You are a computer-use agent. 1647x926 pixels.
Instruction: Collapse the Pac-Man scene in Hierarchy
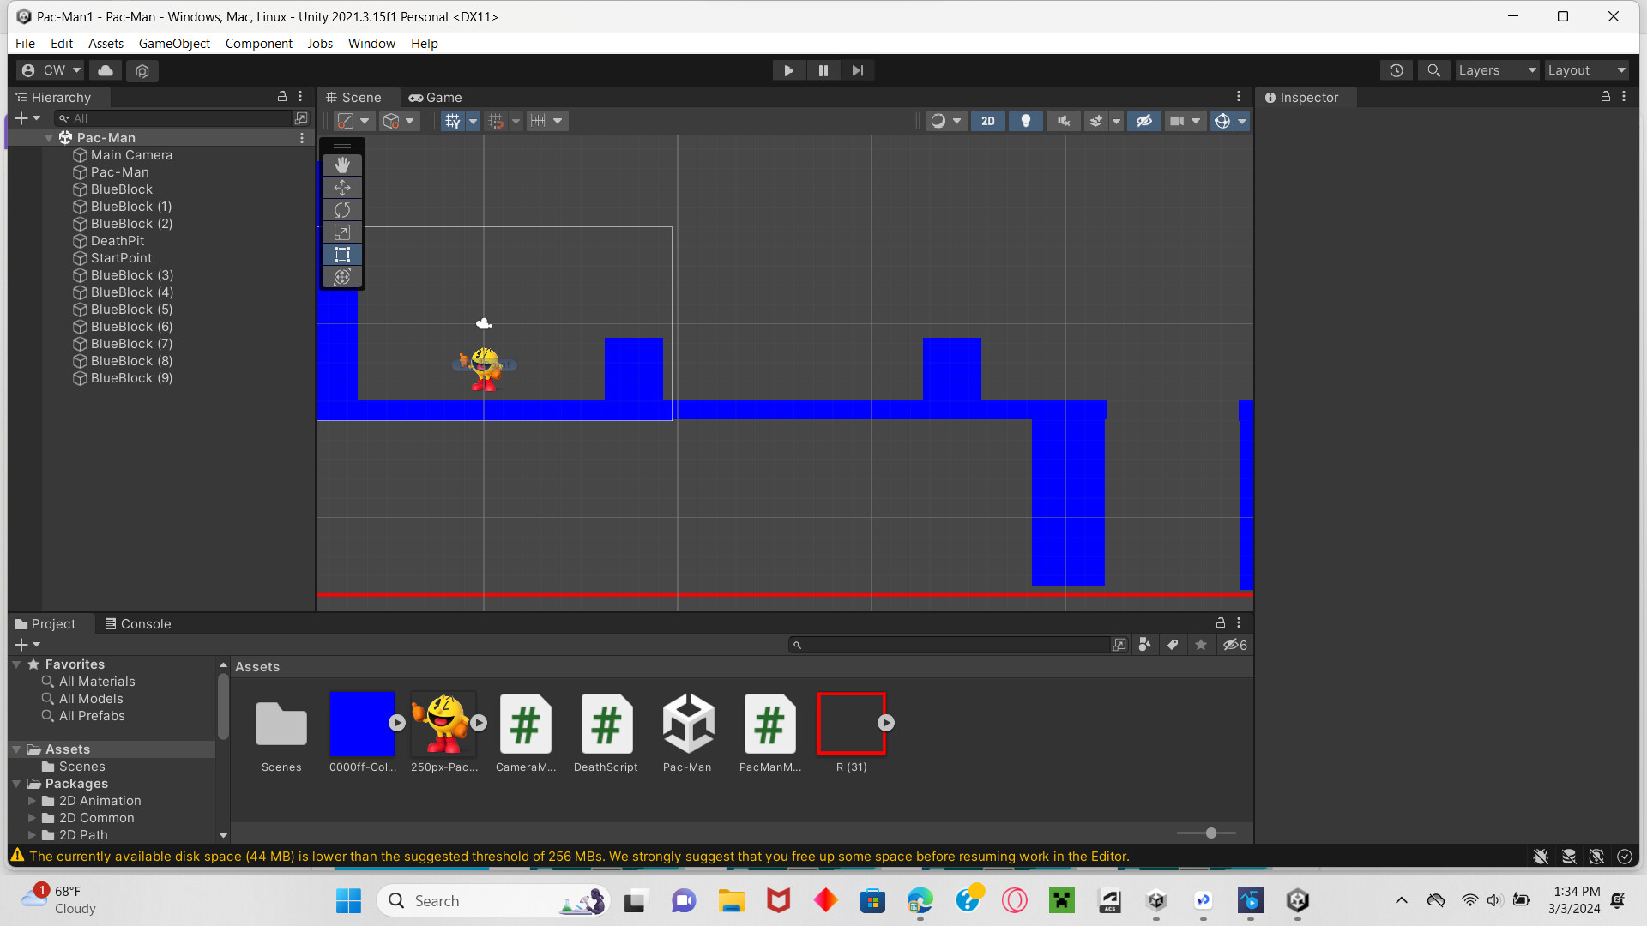[49, 138]
